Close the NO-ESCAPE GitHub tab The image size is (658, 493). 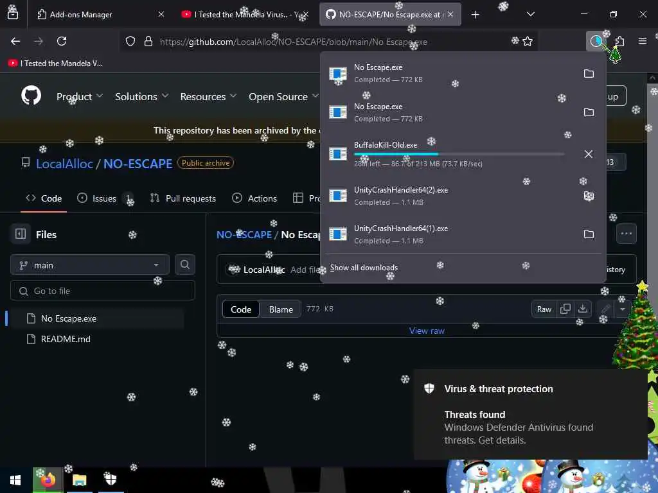point(450,14)
